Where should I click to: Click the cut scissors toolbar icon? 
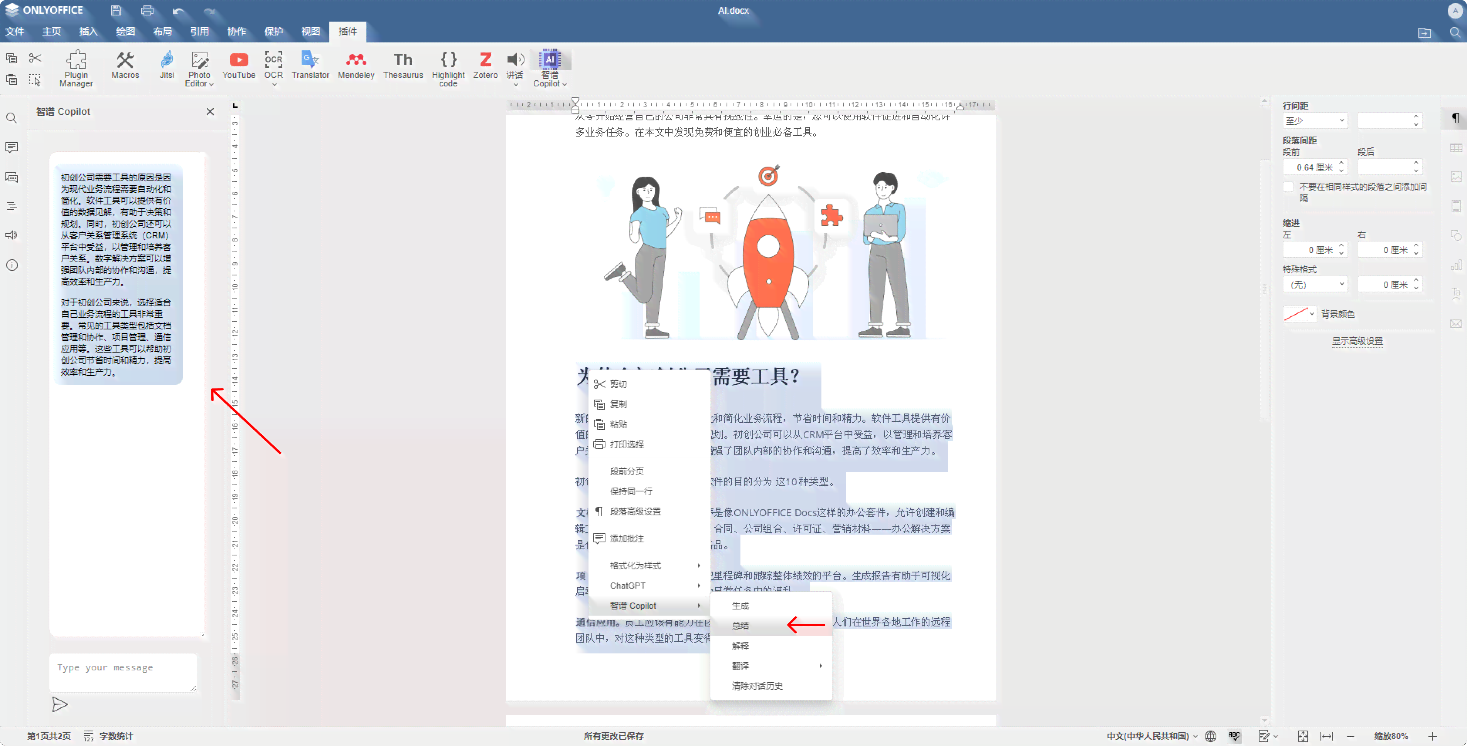35,57
